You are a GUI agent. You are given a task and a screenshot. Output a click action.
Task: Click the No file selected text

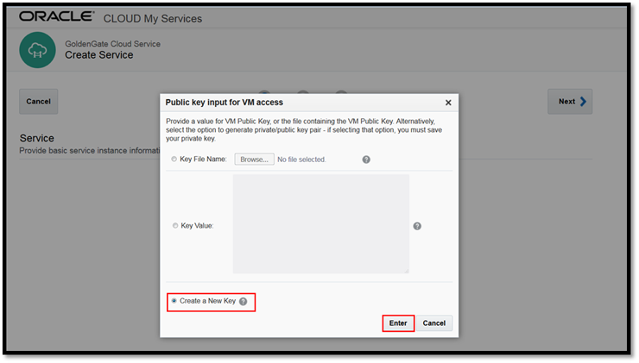pyautogui.click(x=301, y=160)
